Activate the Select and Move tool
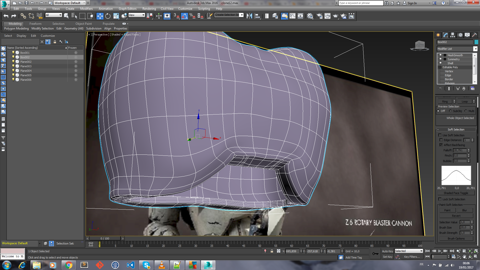 (100, 16)
